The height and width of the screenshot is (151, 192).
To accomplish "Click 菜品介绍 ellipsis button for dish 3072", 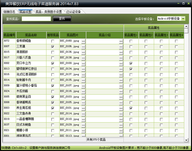I will [121, 41].
